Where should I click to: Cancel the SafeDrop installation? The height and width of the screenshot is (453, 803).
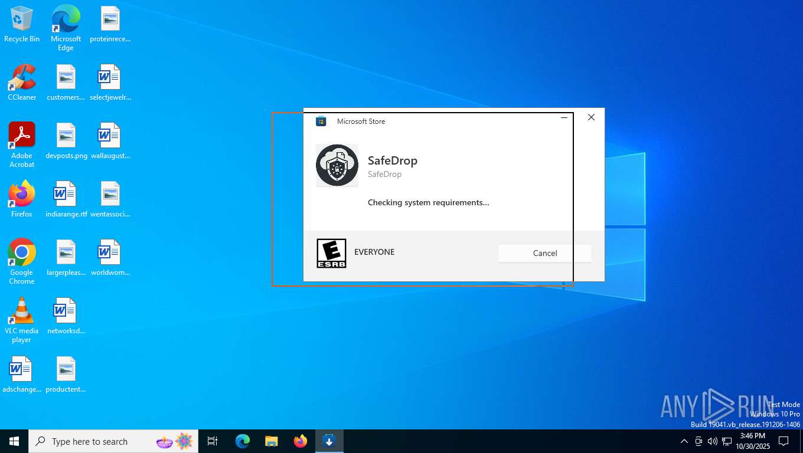click(x=544, y=253)
